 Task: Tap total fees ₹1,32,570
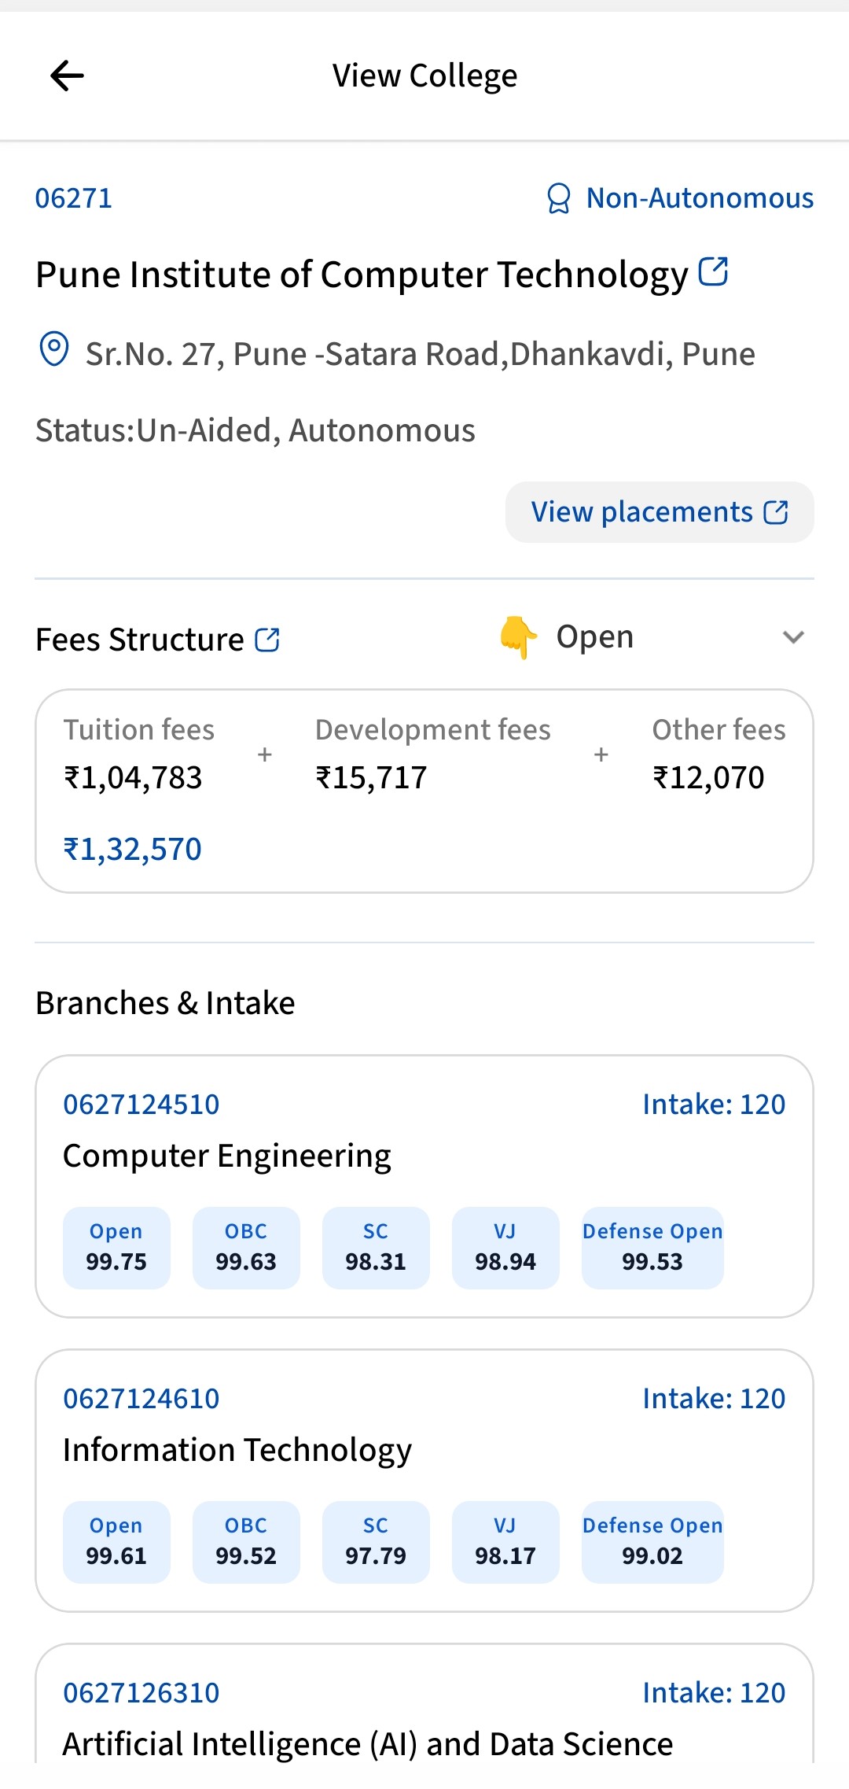pos(132,849)
